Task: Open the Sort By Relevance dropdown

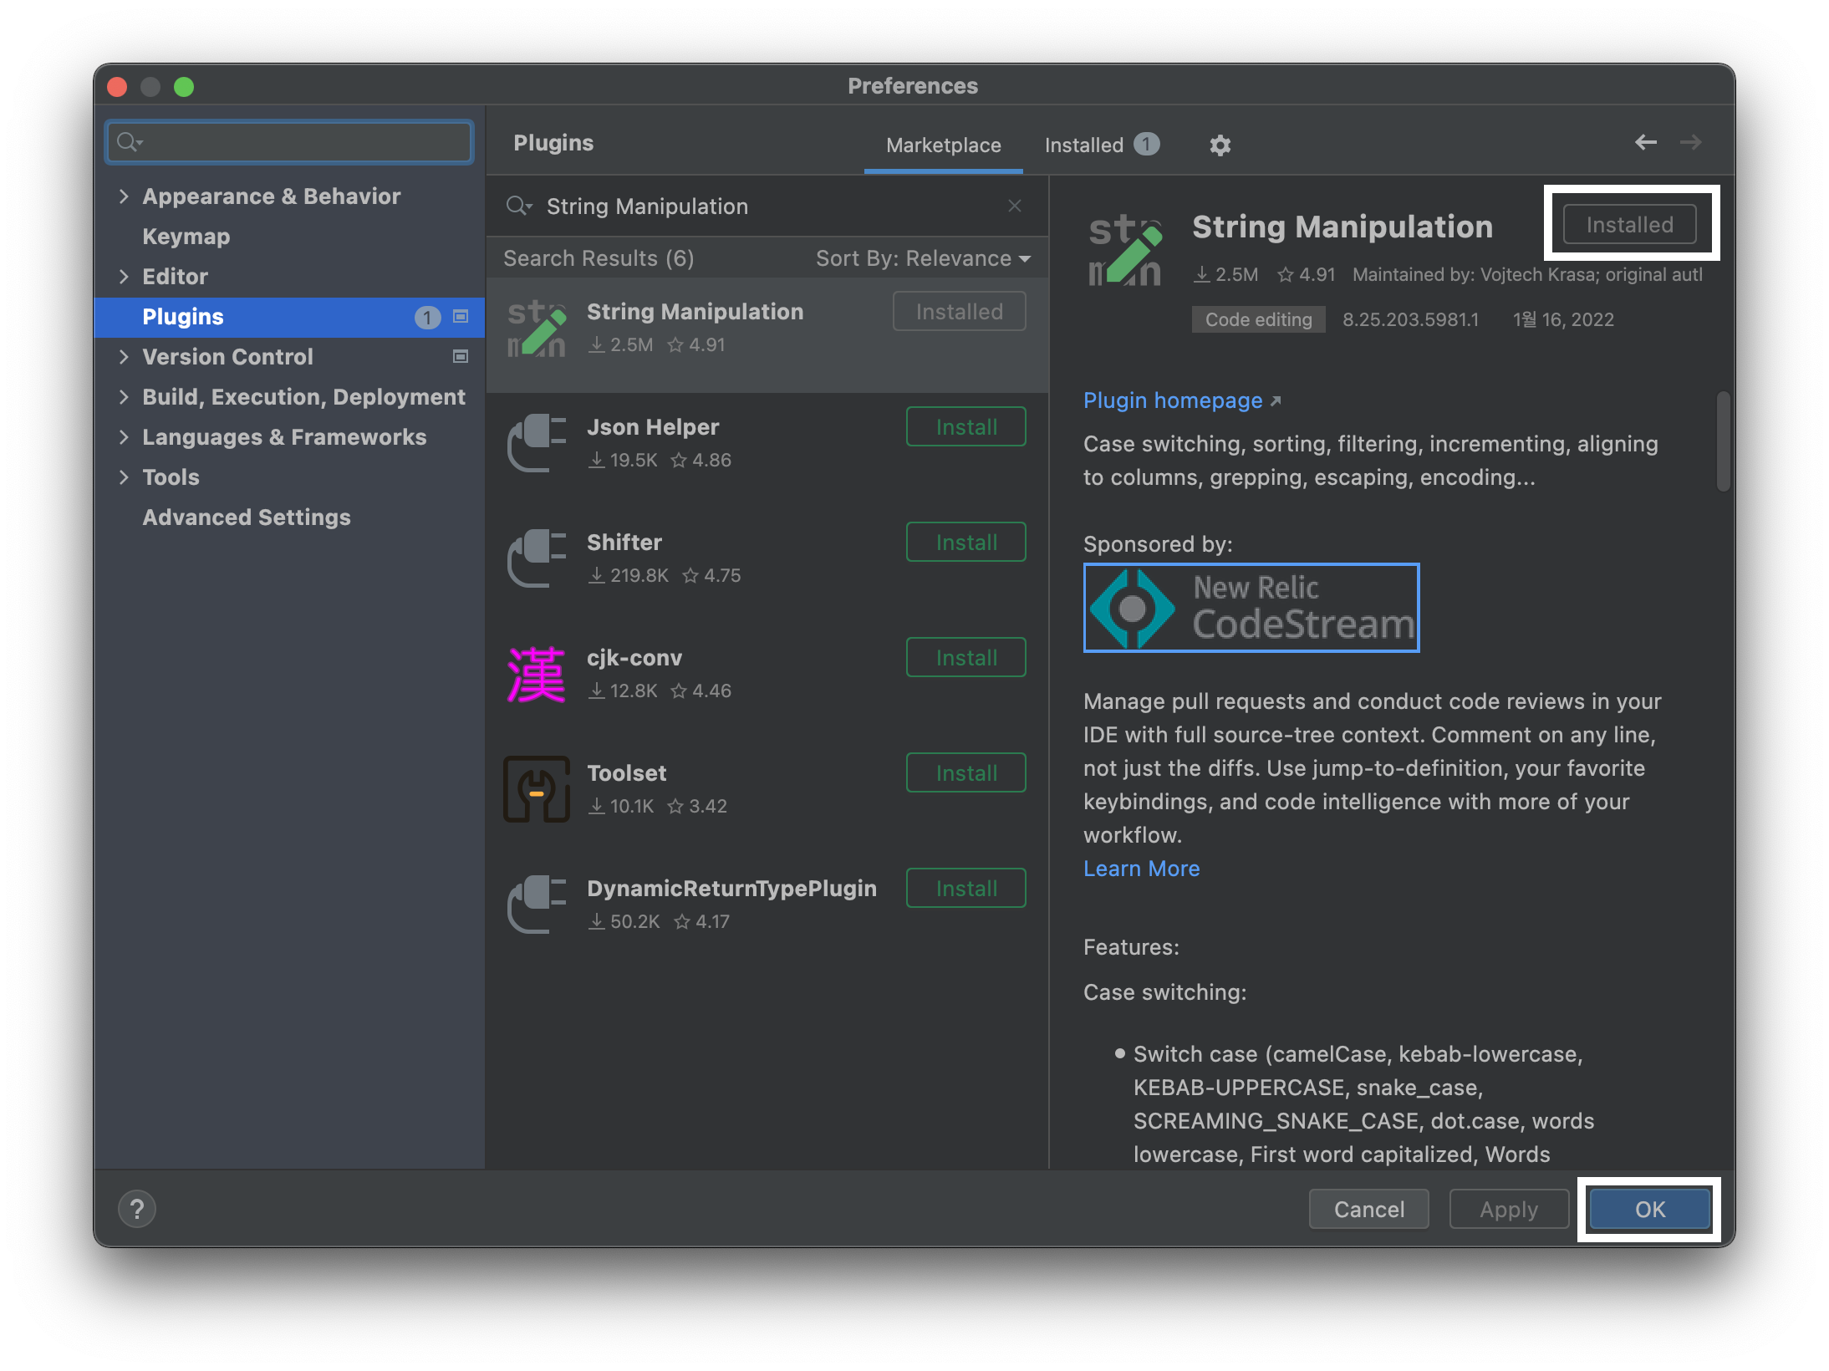Action: (x=923, y=258)
